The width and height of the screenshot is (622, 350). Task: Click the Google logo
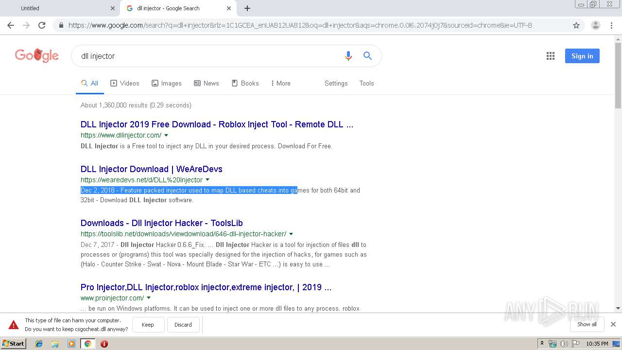coord(36,55)
